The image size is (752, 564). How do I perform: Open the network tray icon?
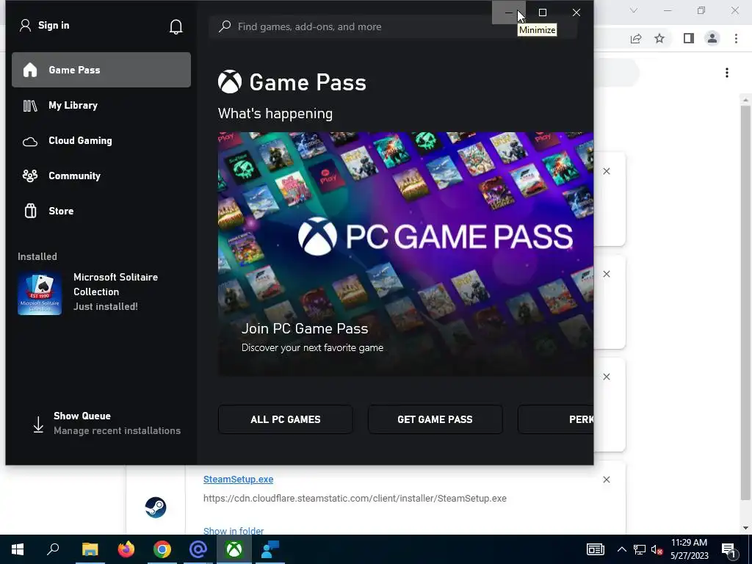point(640,549)
